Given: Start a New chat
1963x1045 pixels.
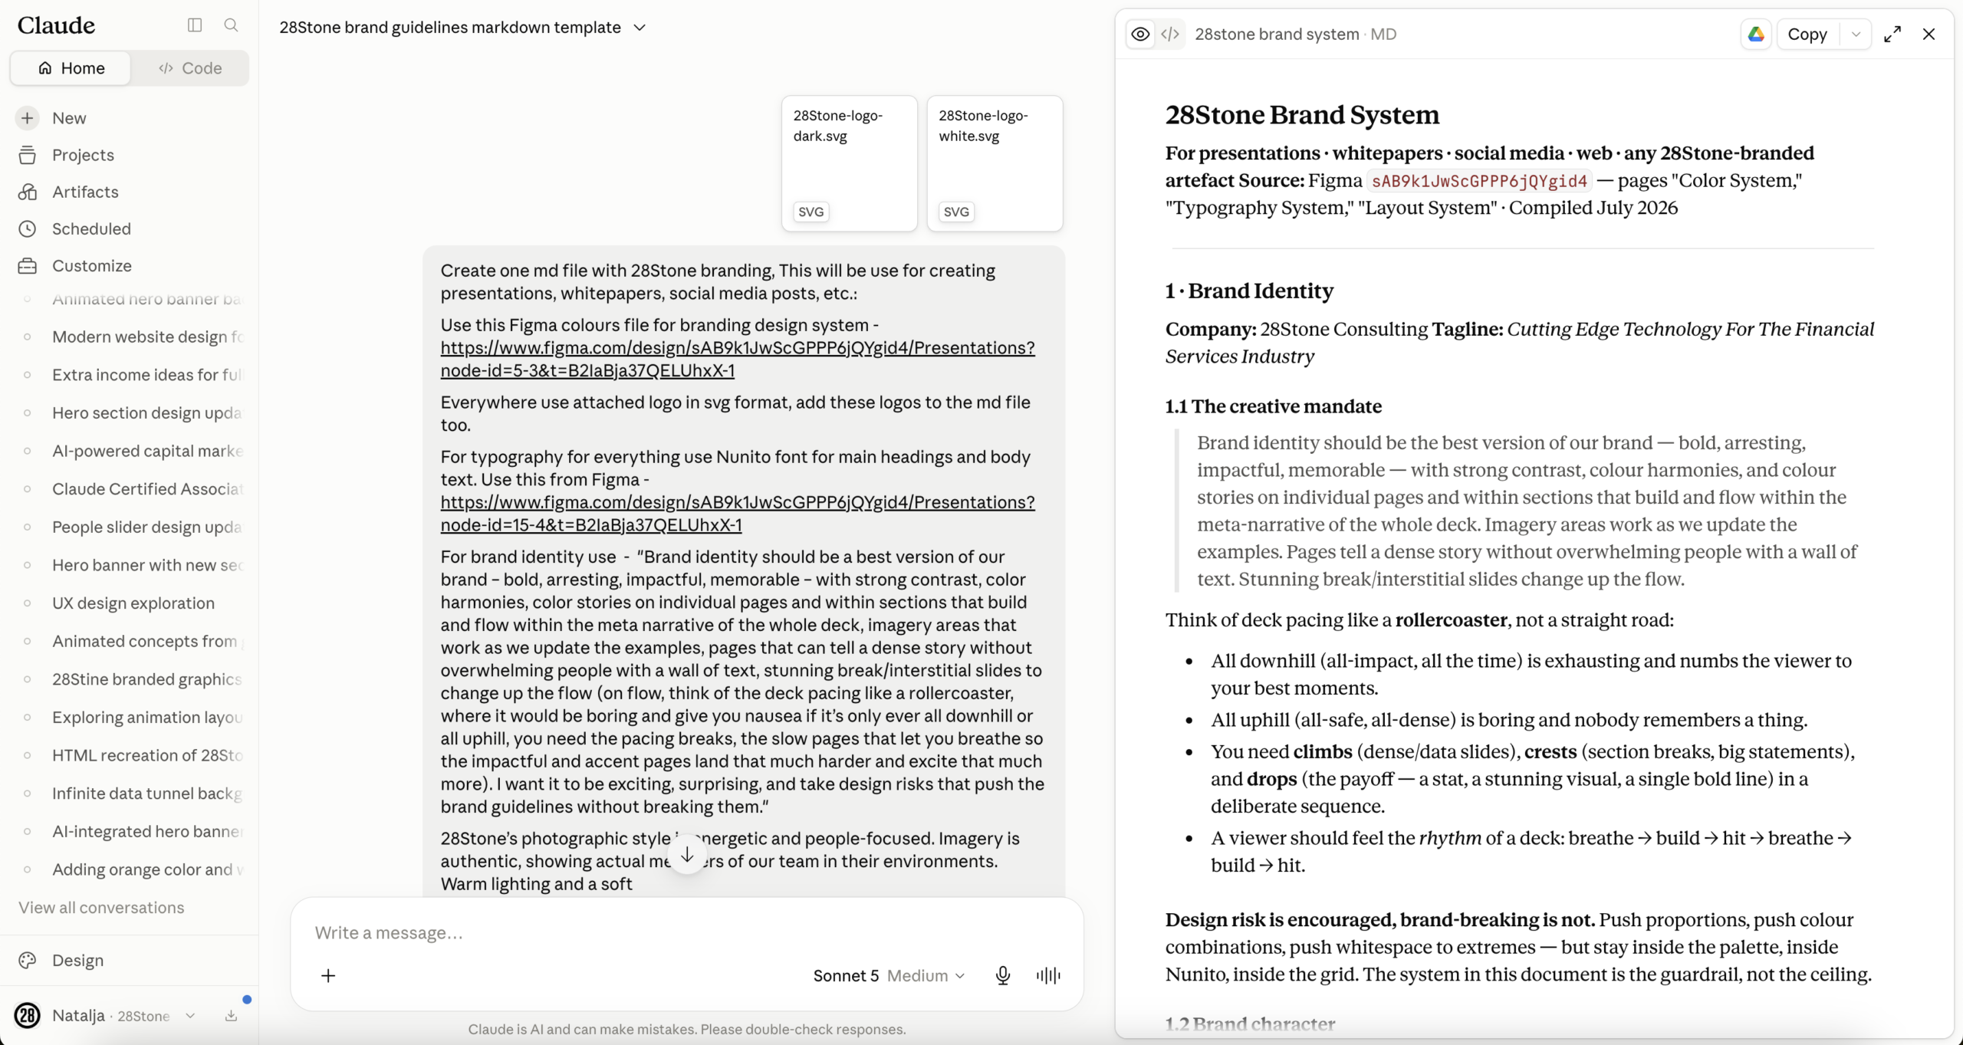Looking at the screenshot, I should (x=129, y=118).
